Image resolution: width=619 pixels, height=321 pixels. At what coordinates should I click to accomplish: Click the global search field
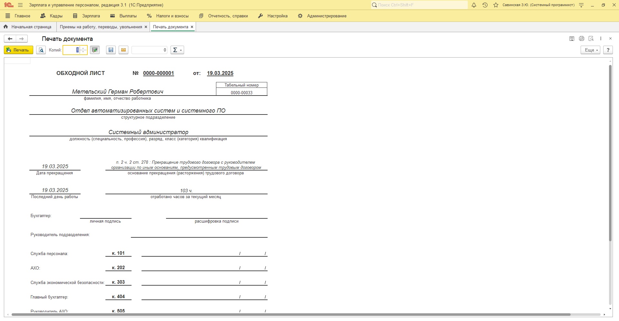tap(419, 5)
